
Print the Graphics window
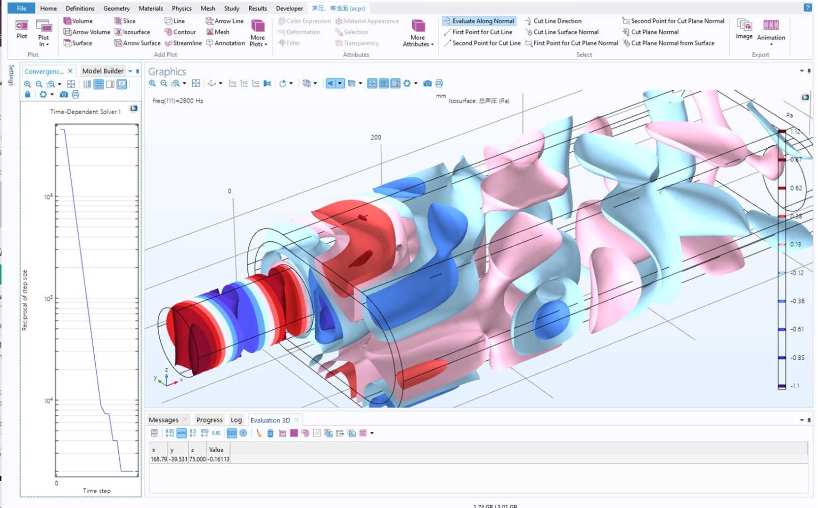439,83
